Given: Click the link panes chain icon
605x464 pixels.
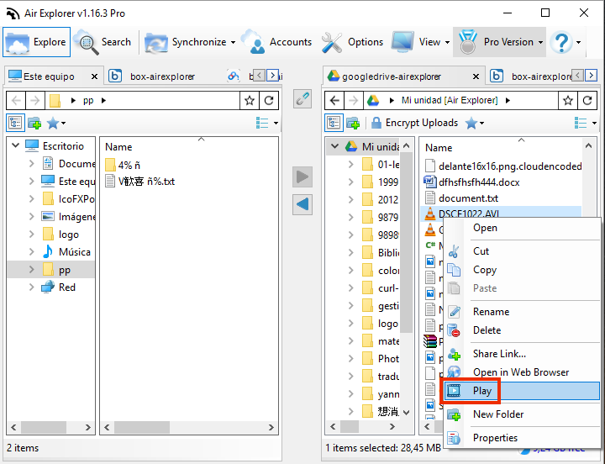Looking at the screenshot, I should [302, 99].
